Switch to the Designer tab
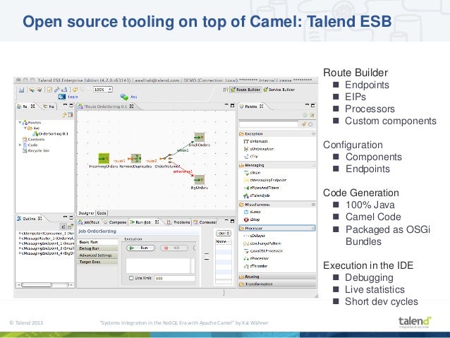Viewport: 450px width, 338px height. click(x=86, y=213)
